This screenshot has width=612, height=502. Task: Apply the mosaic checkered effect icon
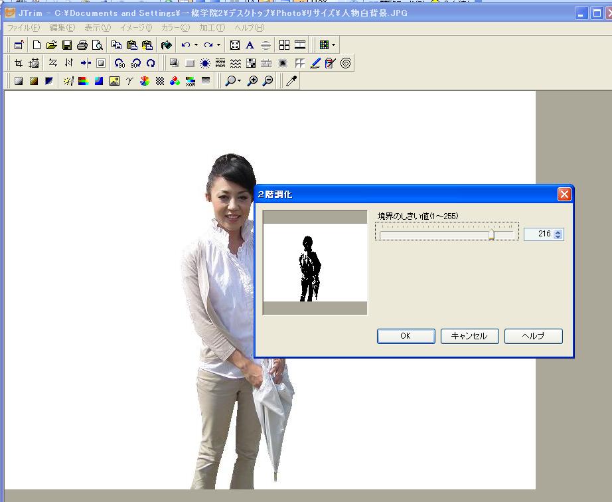tap(251, 63)
